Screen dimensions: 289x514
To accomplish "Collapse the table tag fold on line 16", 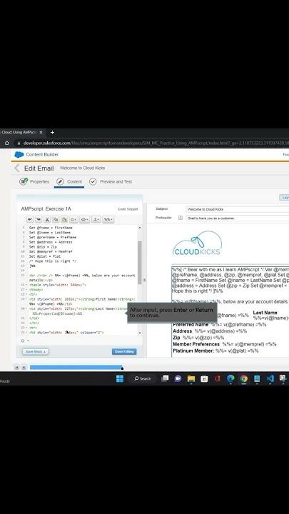I will (26, 285).
